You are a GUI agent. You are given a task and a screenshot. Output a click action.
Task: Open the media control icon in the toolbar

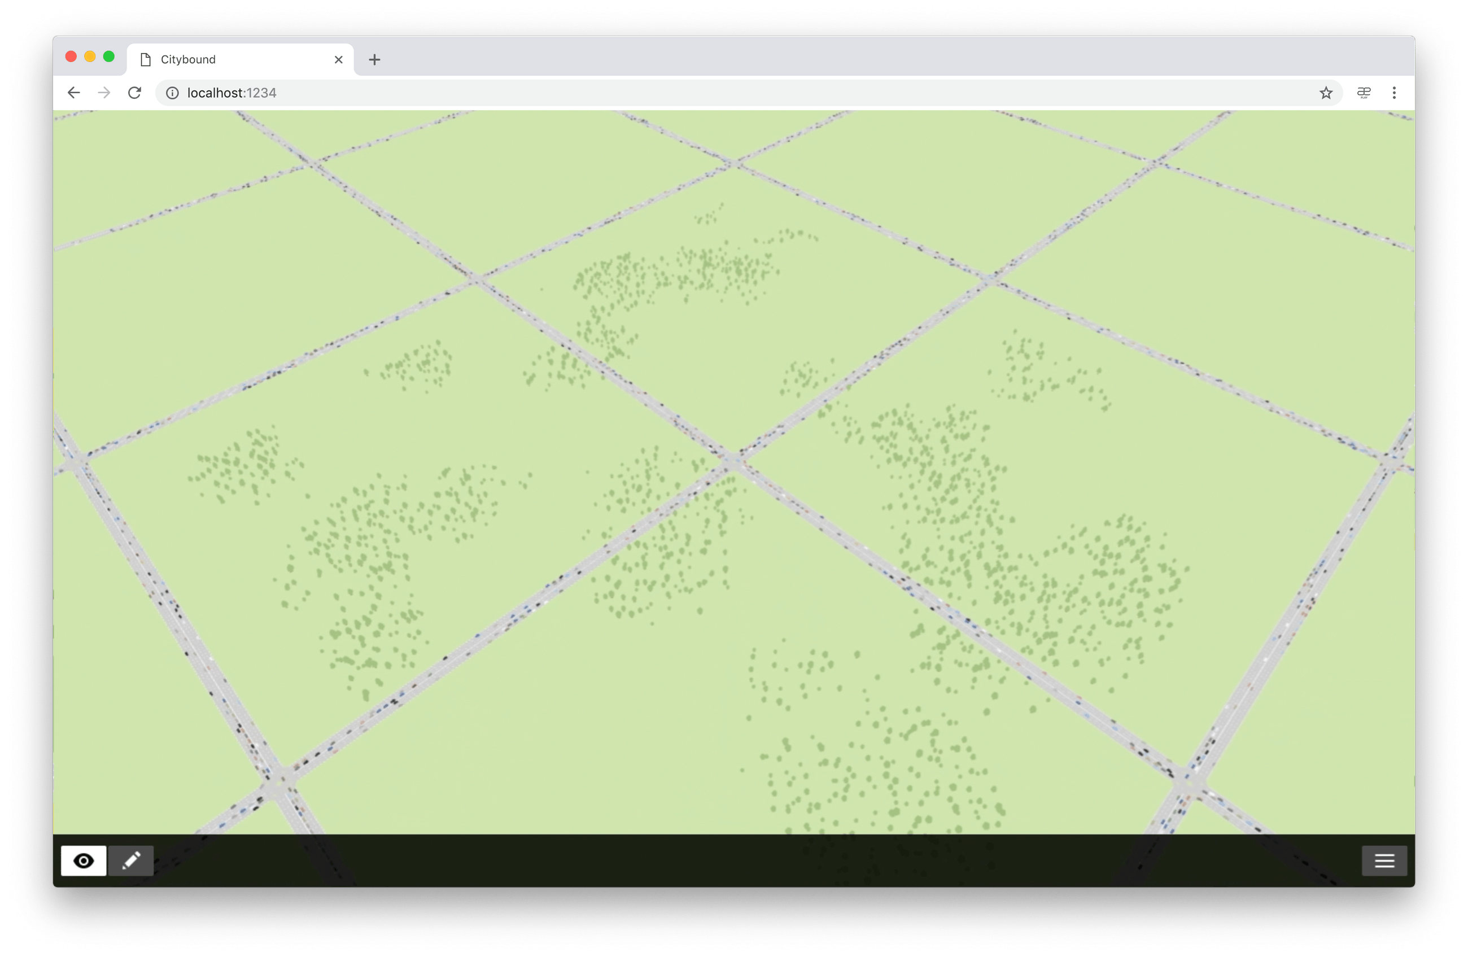1364,93
